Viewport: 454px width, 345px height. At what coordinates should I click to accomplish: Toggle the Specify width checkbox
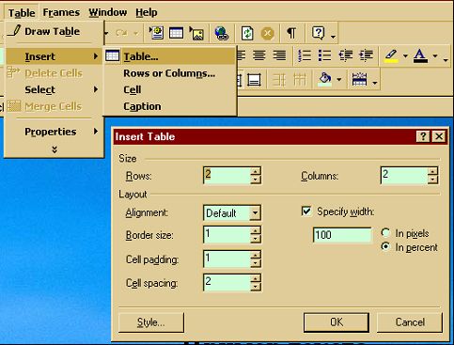(x=306, y=211)
